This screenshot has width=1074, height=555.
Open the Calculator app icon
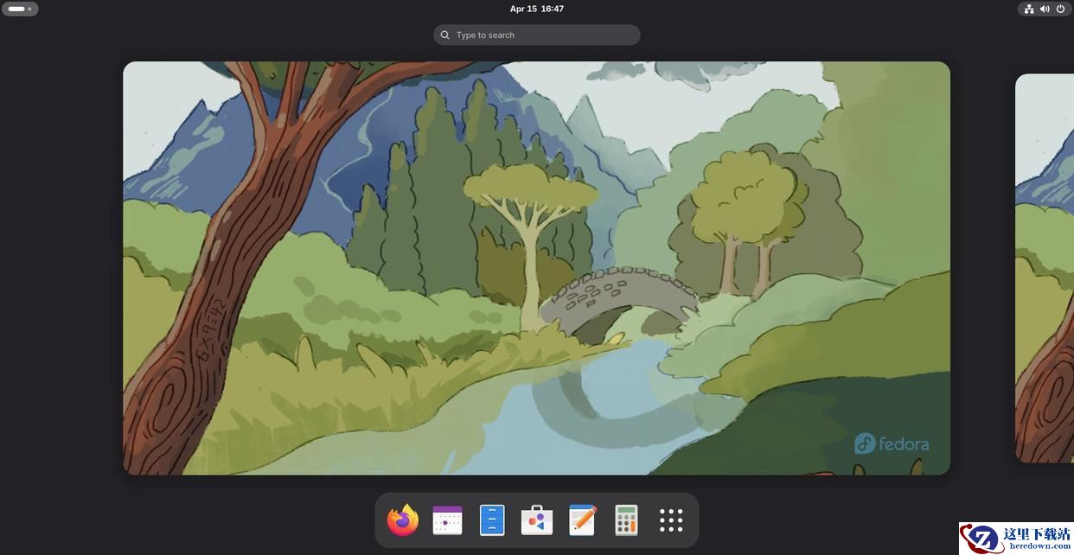click(x=626, y=520)
